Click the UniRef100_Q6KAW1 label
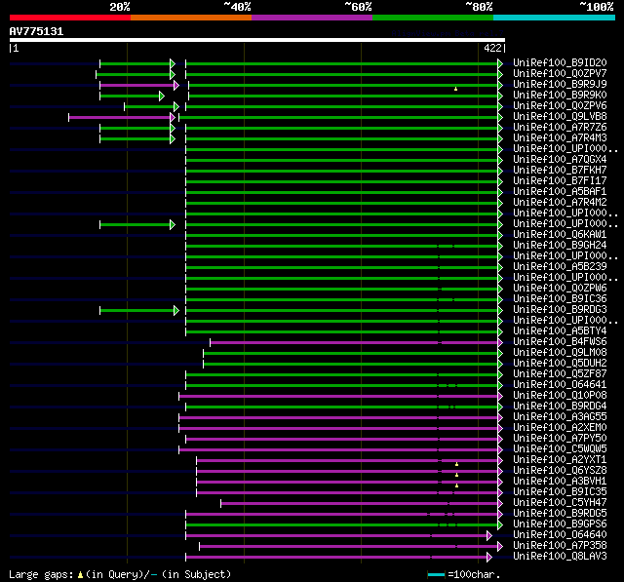 point(560,235)
